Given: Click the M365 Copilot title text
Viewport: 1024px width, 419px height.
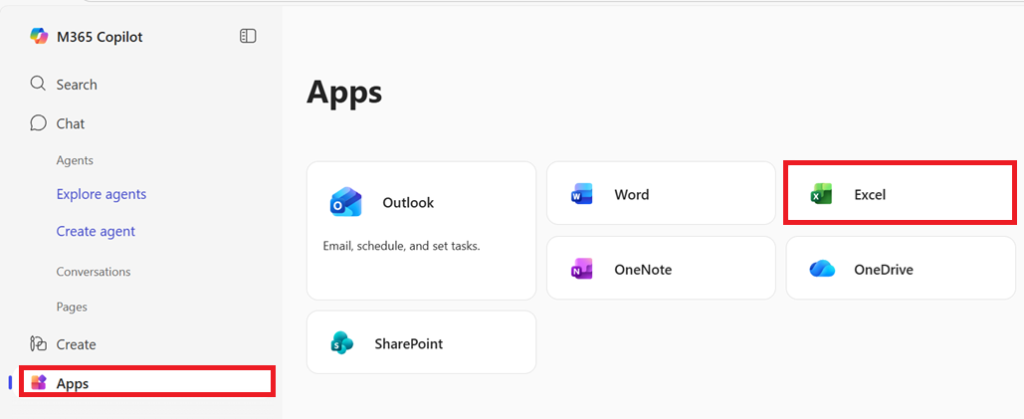Looking at the screenshot, I should point(100,37).
